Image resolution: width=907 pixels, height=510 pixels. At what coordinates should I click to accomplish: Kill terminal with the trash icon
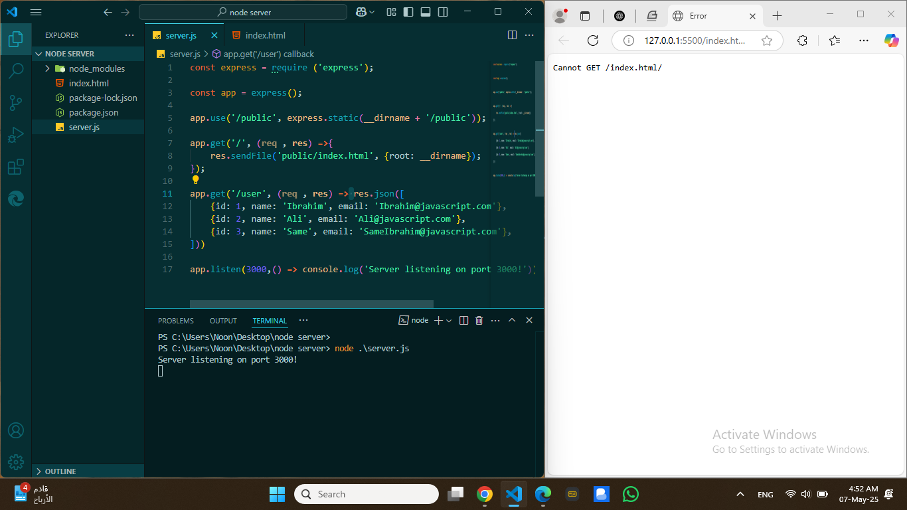pyautogui.click(x=479, y=320)
